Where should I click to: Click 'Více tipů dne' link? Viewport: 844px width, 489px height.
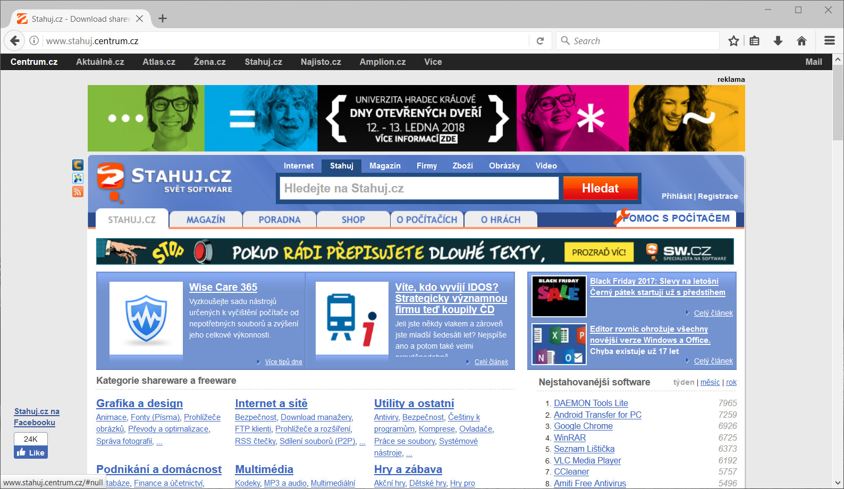[284, 362]
